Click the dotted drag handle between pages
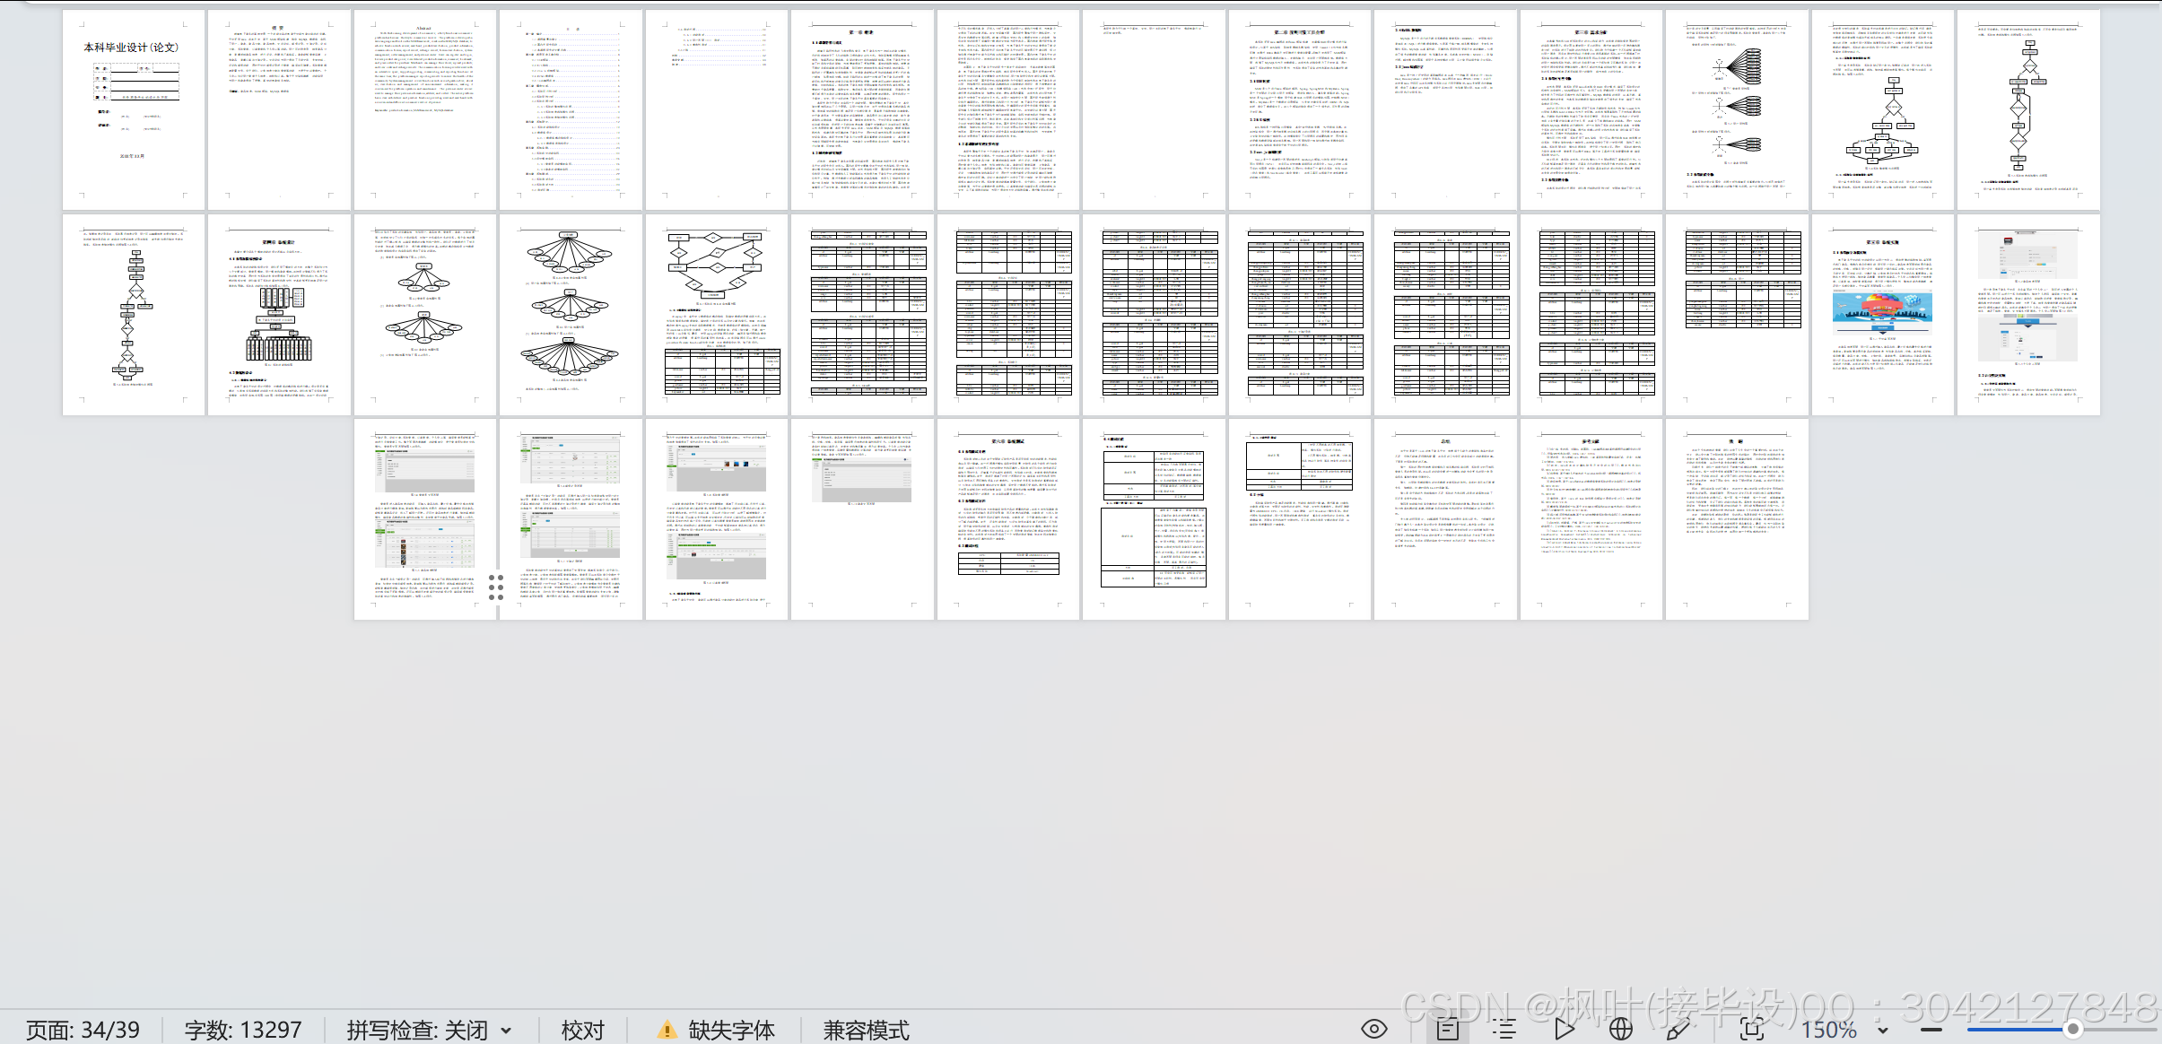Image resolution: width=2162 pixels, height=1044 pixels. click(496, 587)
